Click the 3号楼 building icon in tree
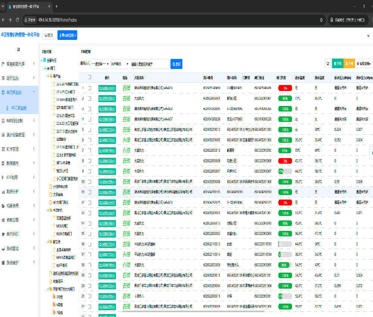Image resolution: width=373 pixels, height=317 pixels. point(54,297)
